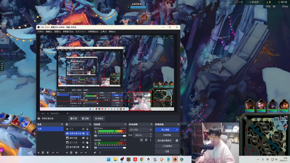
Task: Toggle visibility of the 窗口采集 source
Action: pos(83,142)
